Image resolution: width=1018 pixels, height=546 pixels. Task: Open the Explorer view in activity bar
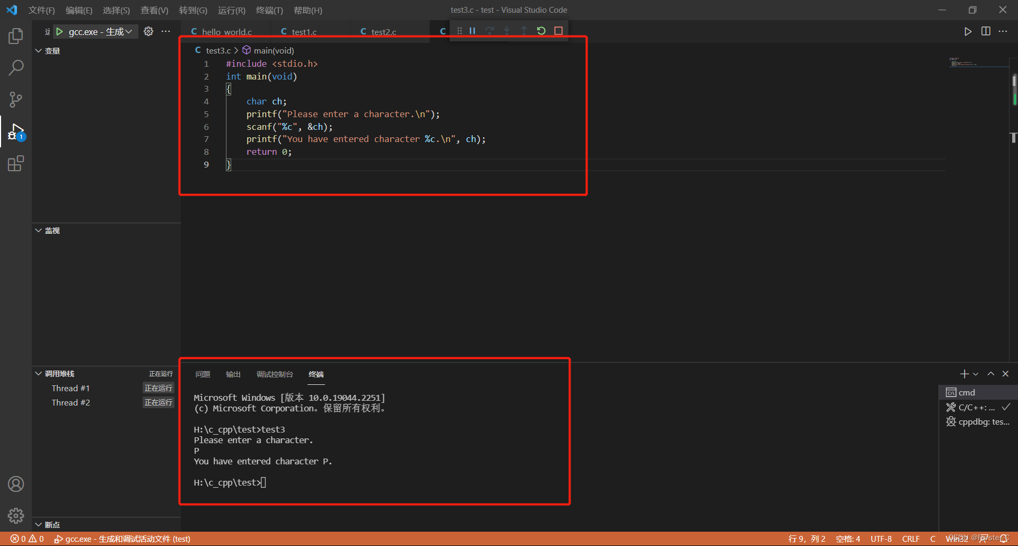(16, 36)
